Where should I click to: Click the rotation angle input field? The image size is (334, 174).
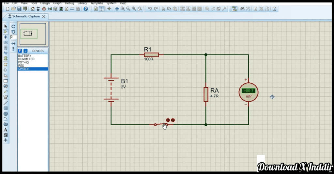tap(14, 37)
